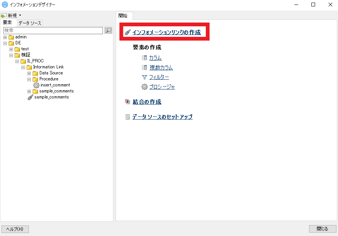Screen dimensions: 338x236
Task: Open the データソースのセットアップ link
Action: point(162,117)
